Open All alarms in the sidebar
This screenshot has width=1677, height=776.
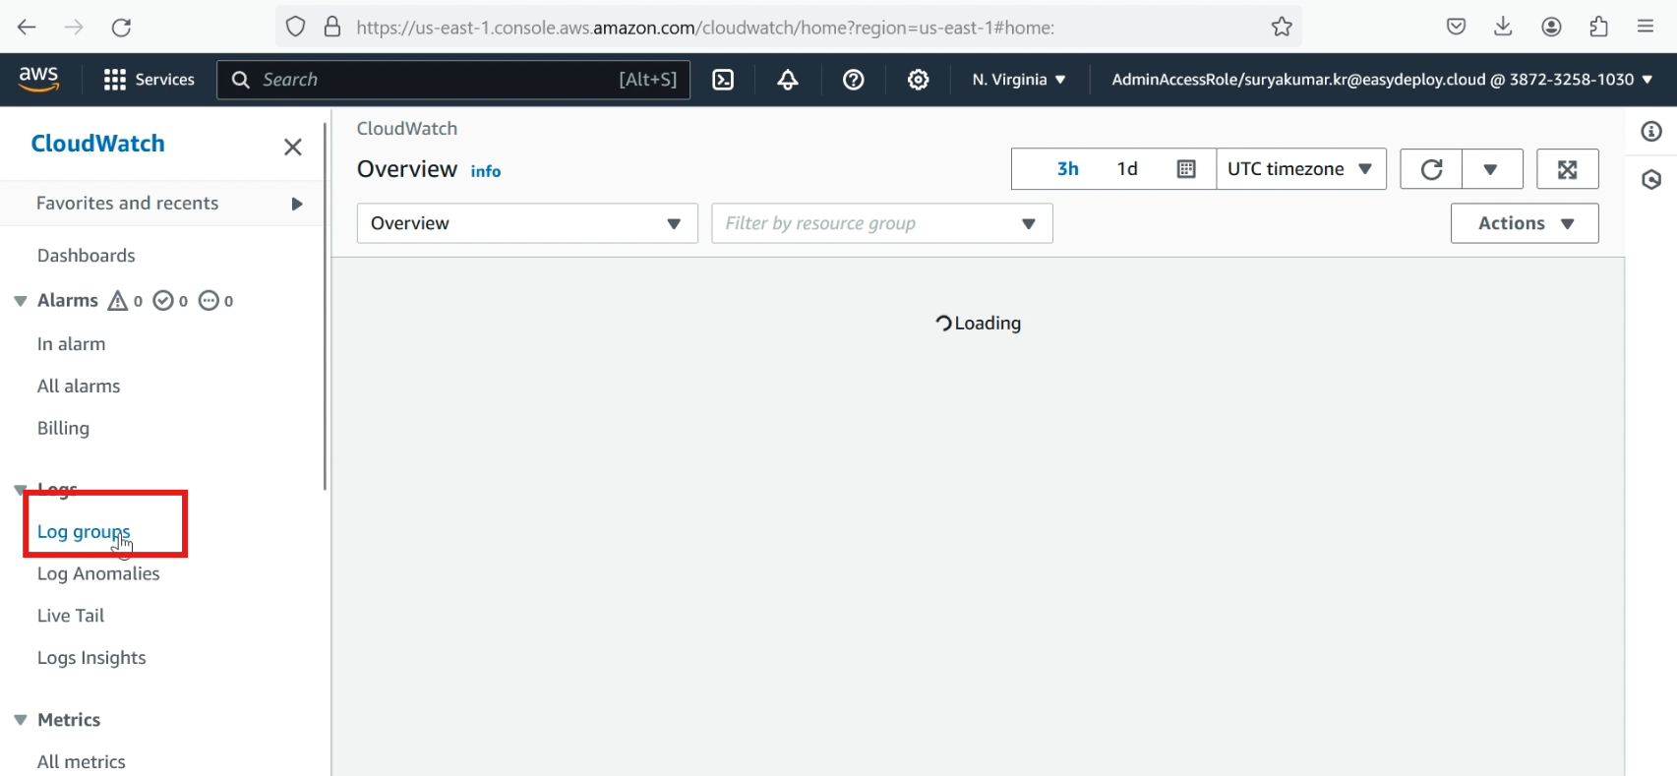pos(79,387)
